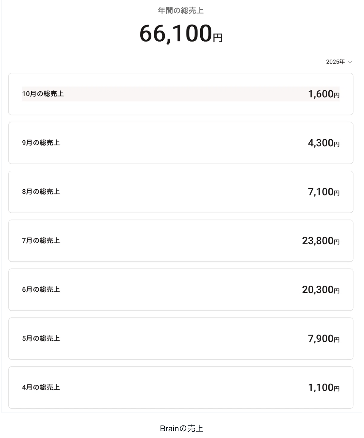Click the 7,900円 May amount
The image size is (364, 438).
coord(324,338)
